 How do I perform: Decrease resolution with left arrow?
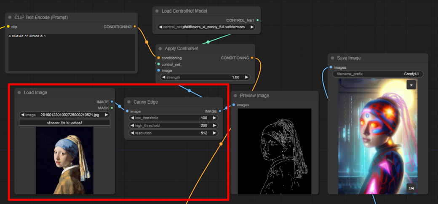pos(132,133)
